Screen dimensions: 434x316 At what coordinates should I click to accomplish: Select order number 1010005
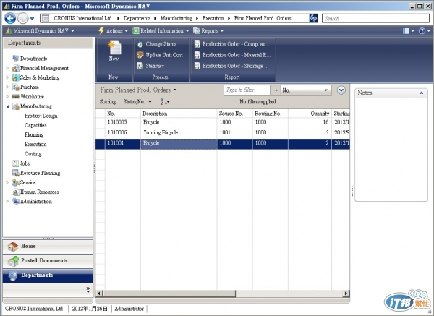tap(117, 122)
